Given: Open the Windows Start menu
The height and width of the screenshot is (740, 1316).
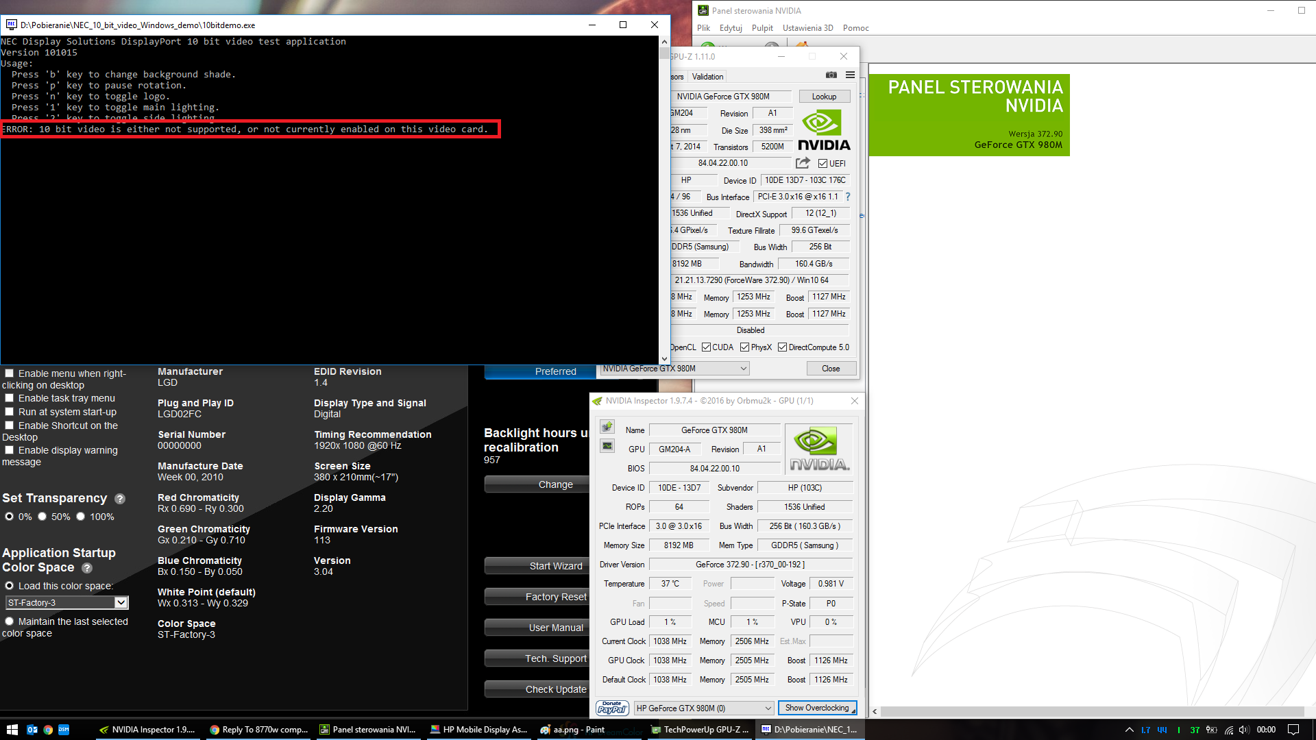Looking at the screenshot, I should tap(12, 730).
